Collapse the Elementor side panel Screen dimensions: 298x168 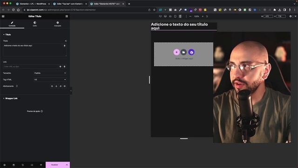click(71, 91)
